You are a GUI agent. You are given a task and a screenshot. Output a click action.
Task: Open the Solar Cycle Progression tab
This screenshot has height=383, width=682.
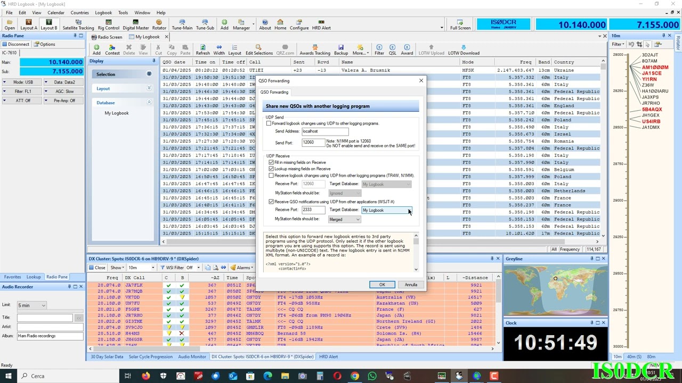pyautogui.click(x=150, y=357)
